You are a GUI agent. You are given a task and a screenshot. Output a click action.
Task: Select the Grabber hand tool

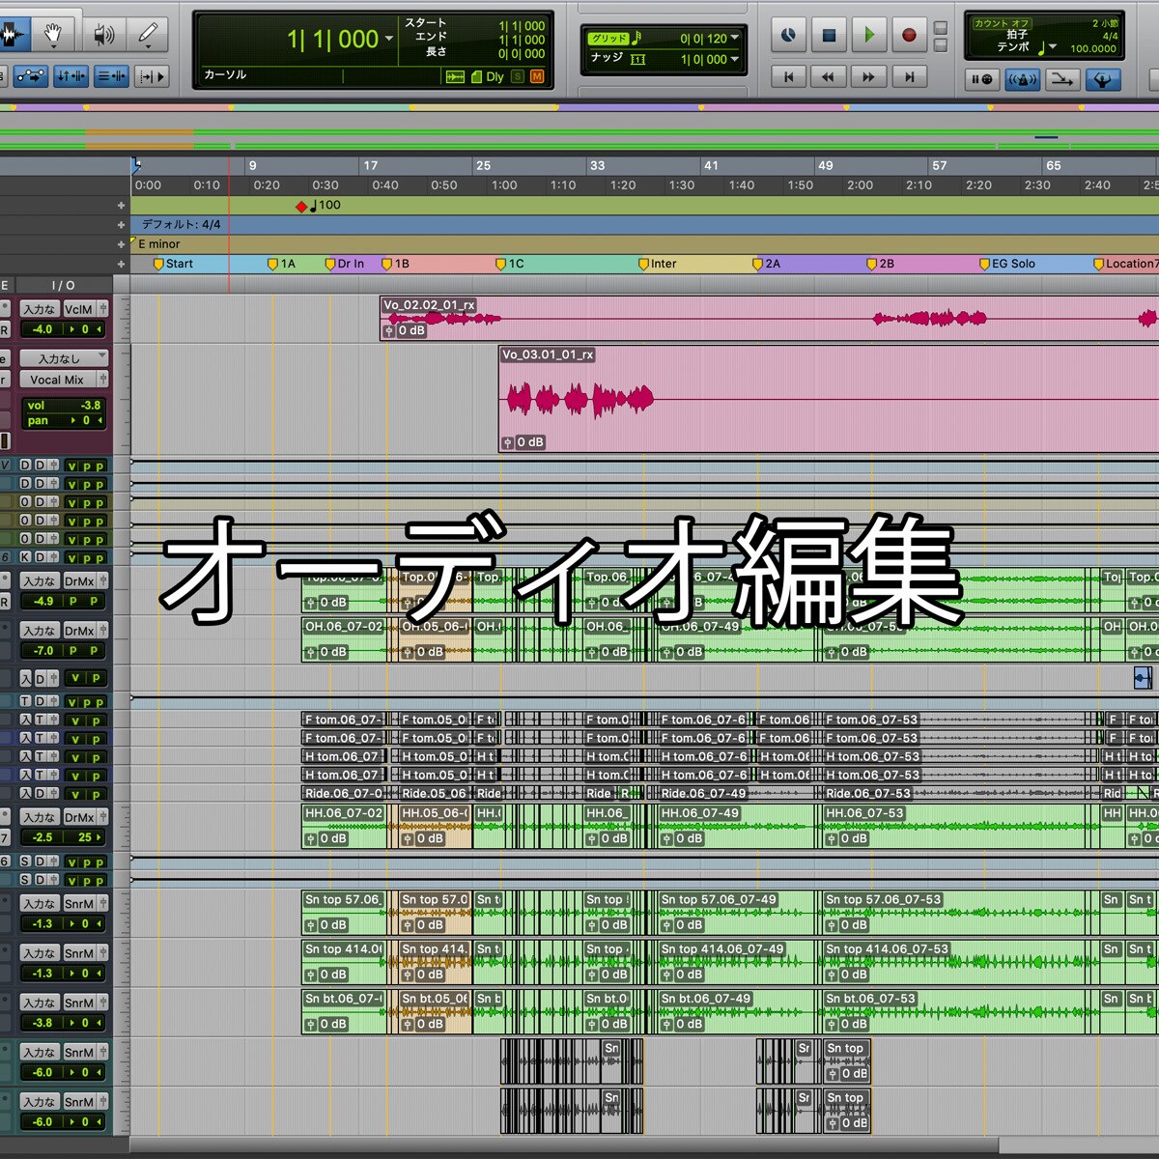(53, 36)
